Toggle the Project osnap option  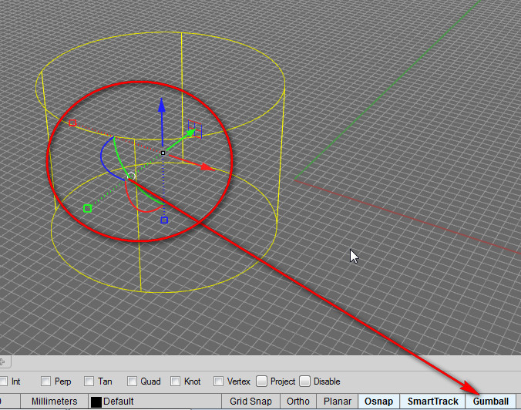(261, 381)
